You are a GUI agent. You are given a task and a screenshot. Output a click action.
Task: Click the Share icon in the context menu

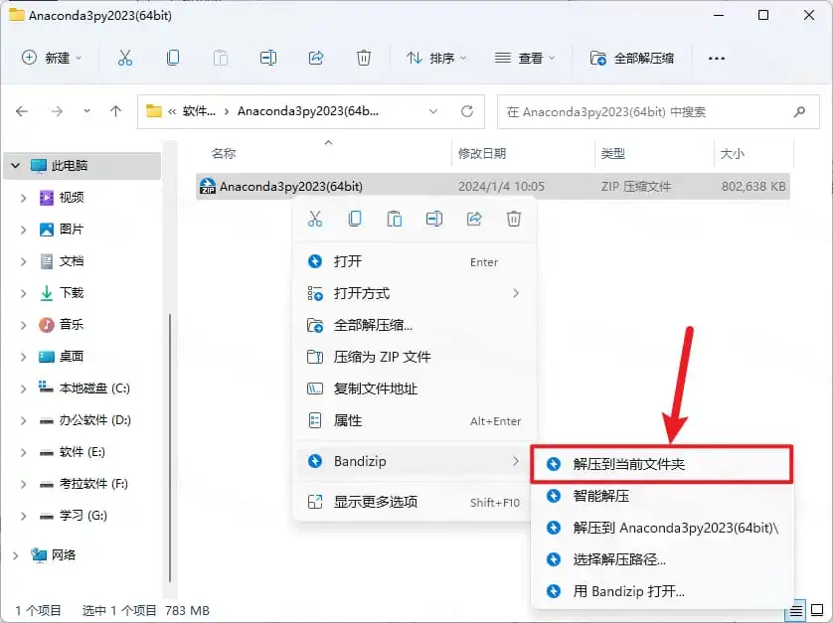pos(474,219)
